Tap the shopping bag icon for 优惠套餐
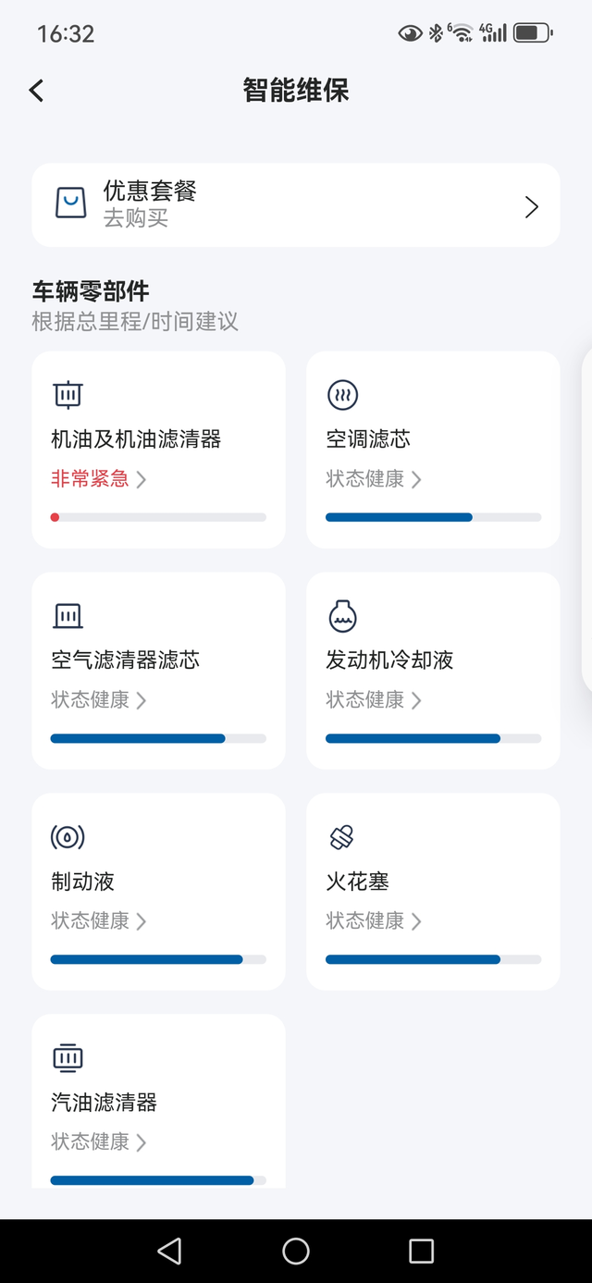592x1283 pixels. coord(71,203)
